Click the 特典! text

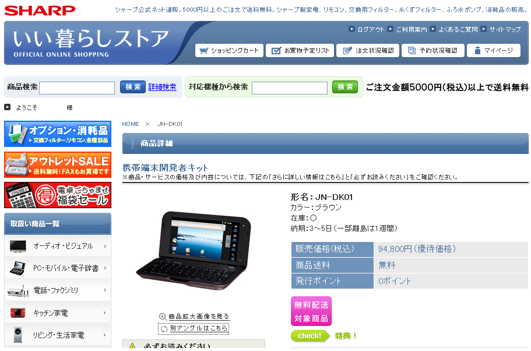pyautogui.click(x=346, y=336)
